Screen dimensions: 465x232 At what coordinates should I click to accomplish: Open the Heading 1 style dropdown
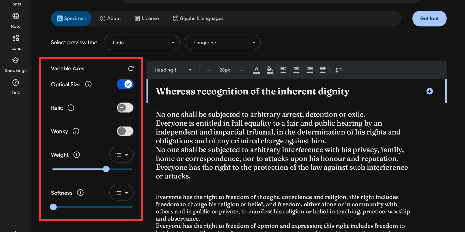pos(173,70)
